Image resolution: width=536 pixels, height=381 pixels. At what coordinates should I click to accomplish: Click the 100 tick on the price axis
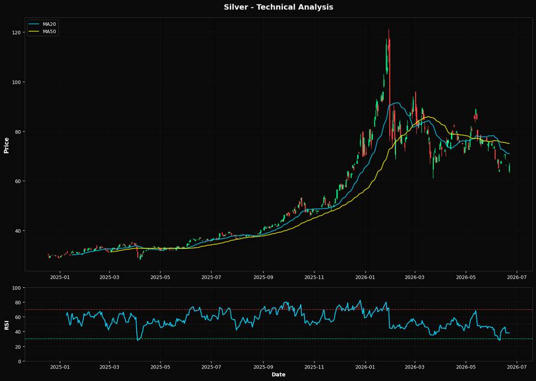17,82
